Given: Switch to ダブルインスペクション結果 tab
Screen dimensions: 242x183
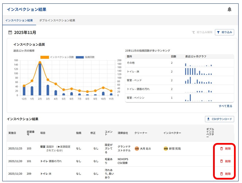Looking at the screenshot, I should pyautogui.click(x=57, y=21).
